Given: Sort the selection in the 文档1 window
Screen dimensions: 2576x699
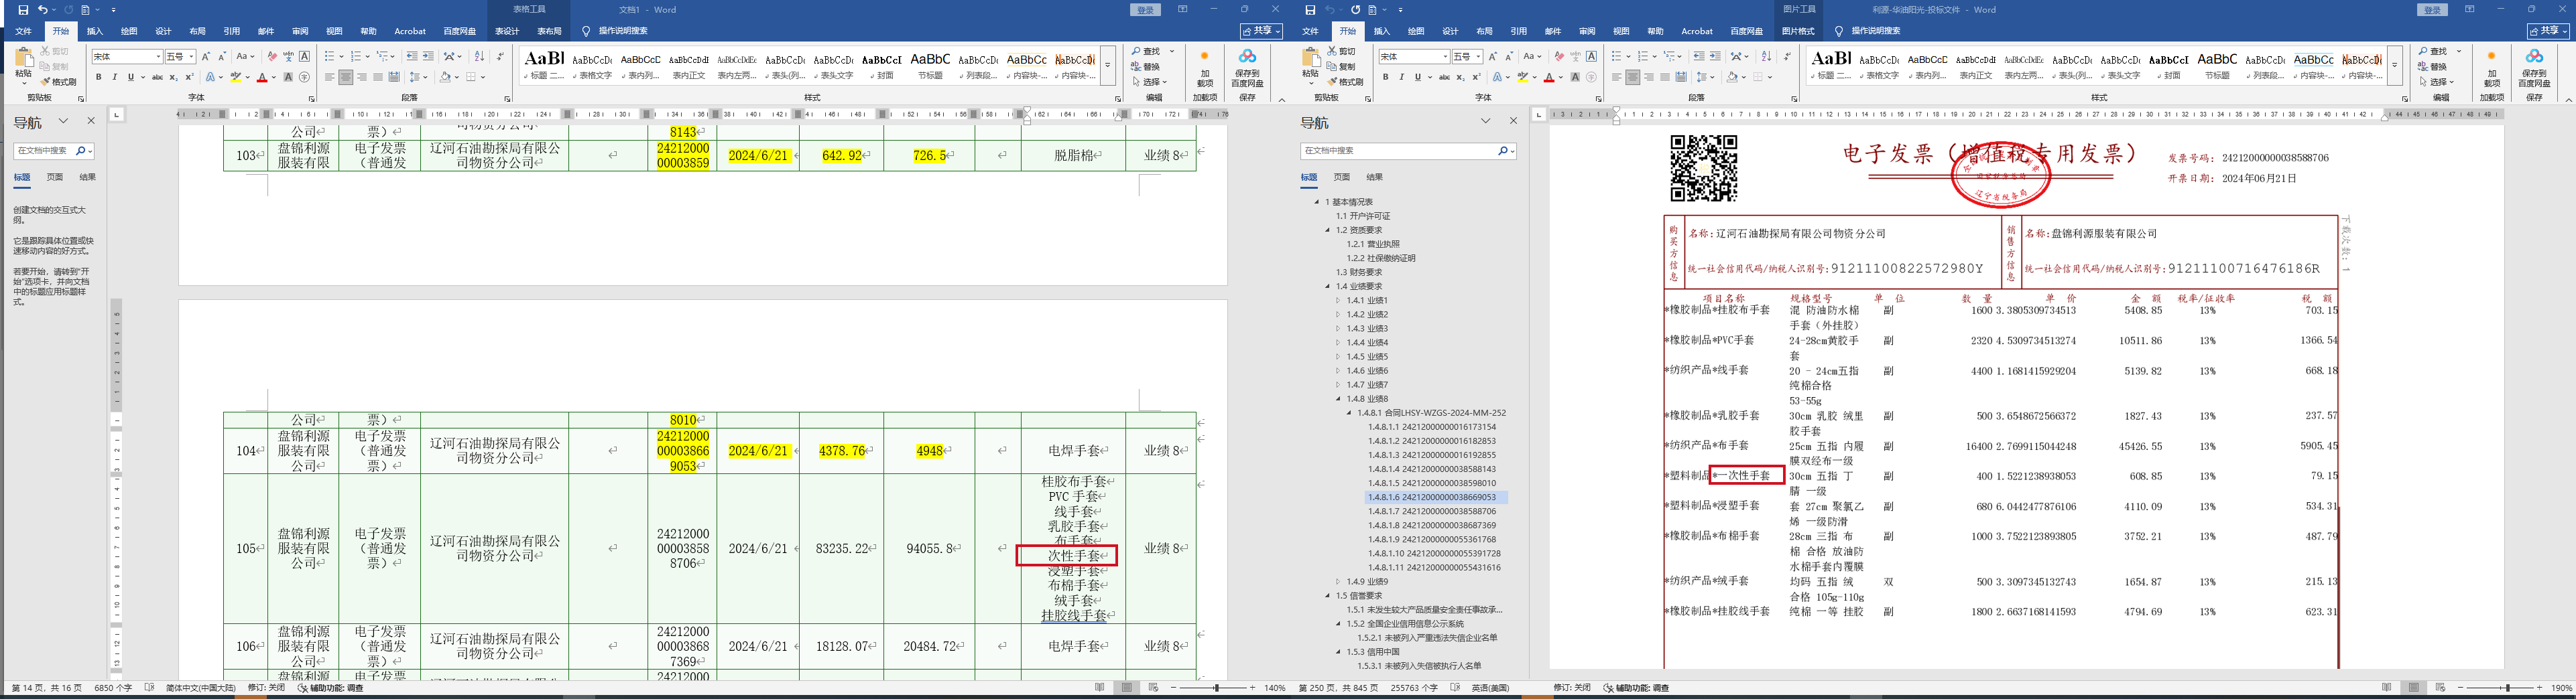Looking at the screenshot, I should coord(479,57).
